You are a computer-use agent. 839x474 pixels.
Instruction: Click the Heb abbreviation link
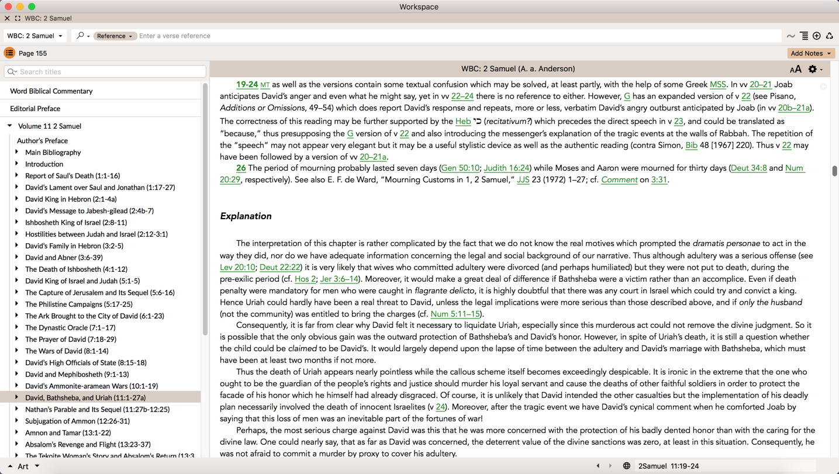pos(463,122)
